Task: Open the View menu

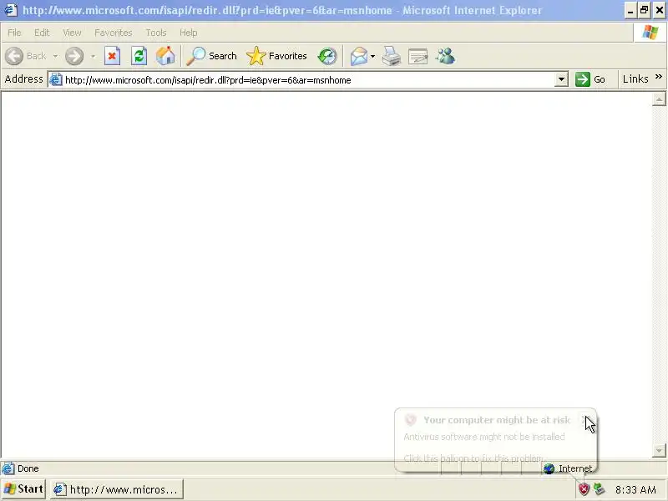Action: click(72, 33)
